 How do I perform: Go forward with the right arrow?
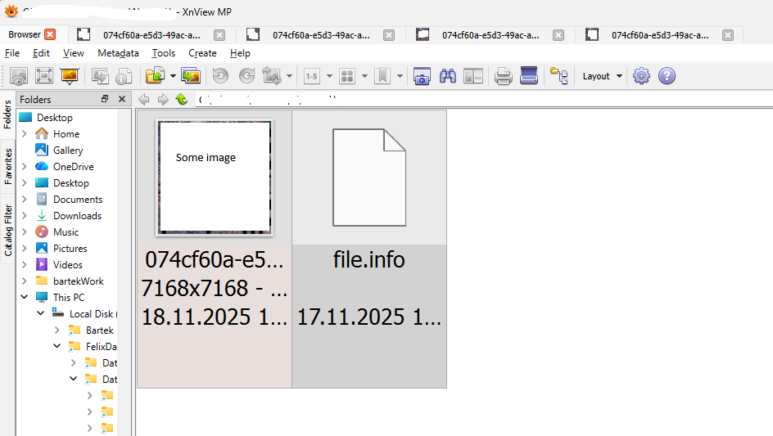coord(163,100)
